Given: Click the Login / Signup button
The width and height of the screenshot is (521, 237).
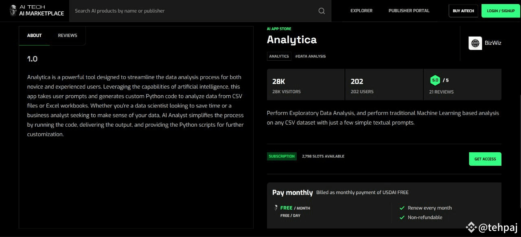Looking at the screenshot, I should click(x=501, y=11).
